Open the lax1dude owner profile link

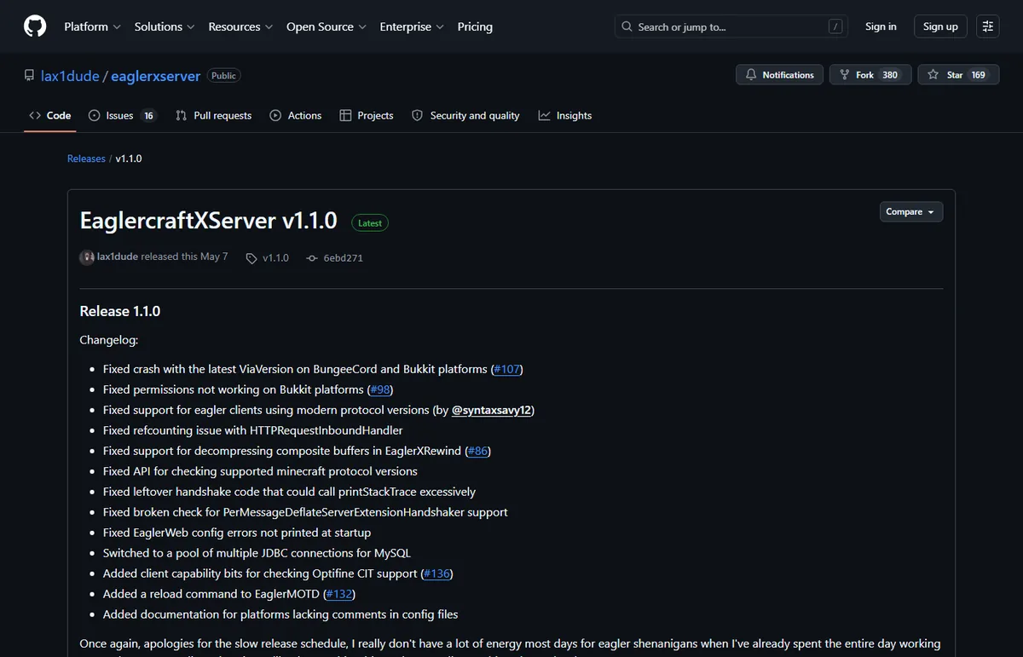tap(70, 76)
